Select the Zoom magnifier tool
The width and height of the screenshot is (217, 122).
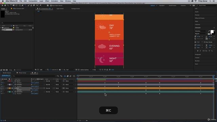[8, 5]
